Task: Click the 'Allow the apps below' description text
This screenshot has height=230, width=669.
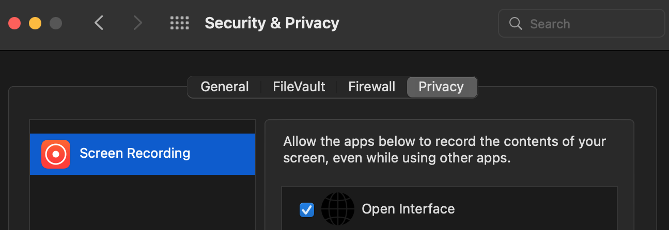Action: (x=445, y=150)
